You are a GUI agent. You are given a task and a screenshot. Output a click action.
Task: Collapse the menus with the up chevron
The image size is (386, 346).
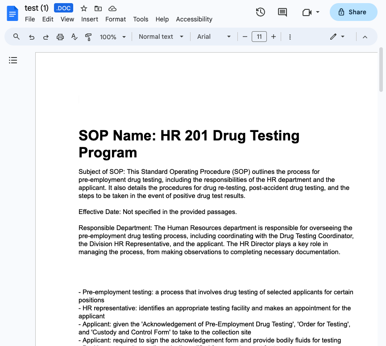[365, 37]
